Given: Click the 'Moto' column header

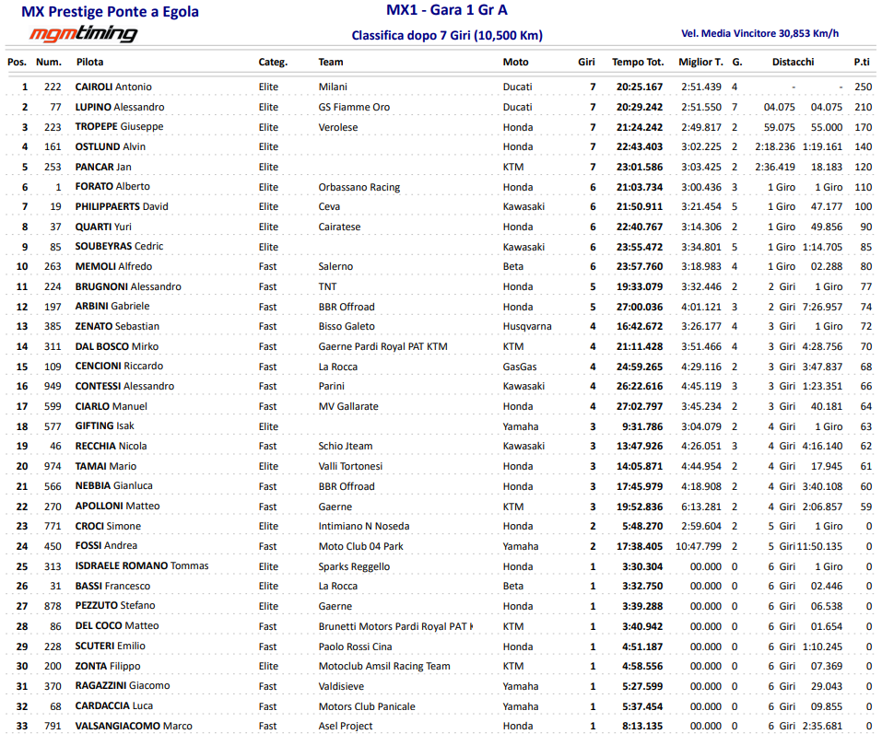Looking at the screenshot, I should pyautogui.click(x=516, y=62).
